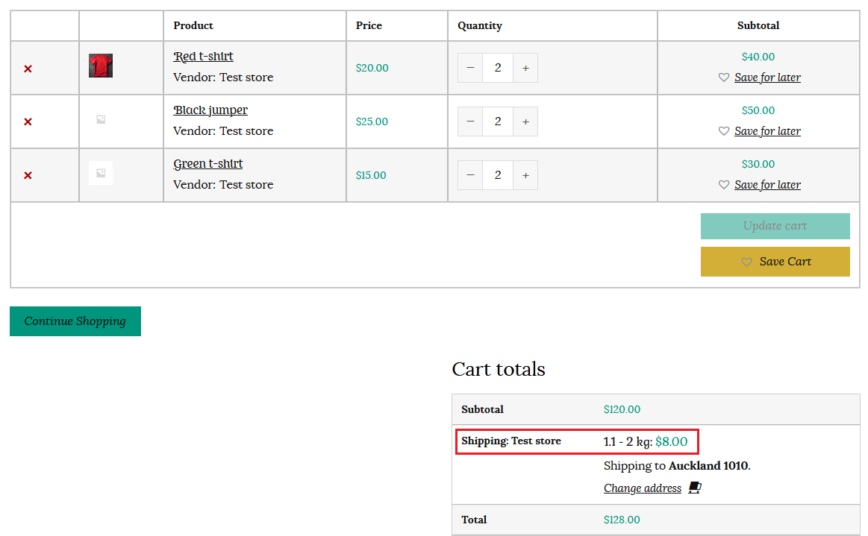Screen dimensions: 868x536
Task: Decrease Black jumper quantity with minus
Action: click(470, 122)
